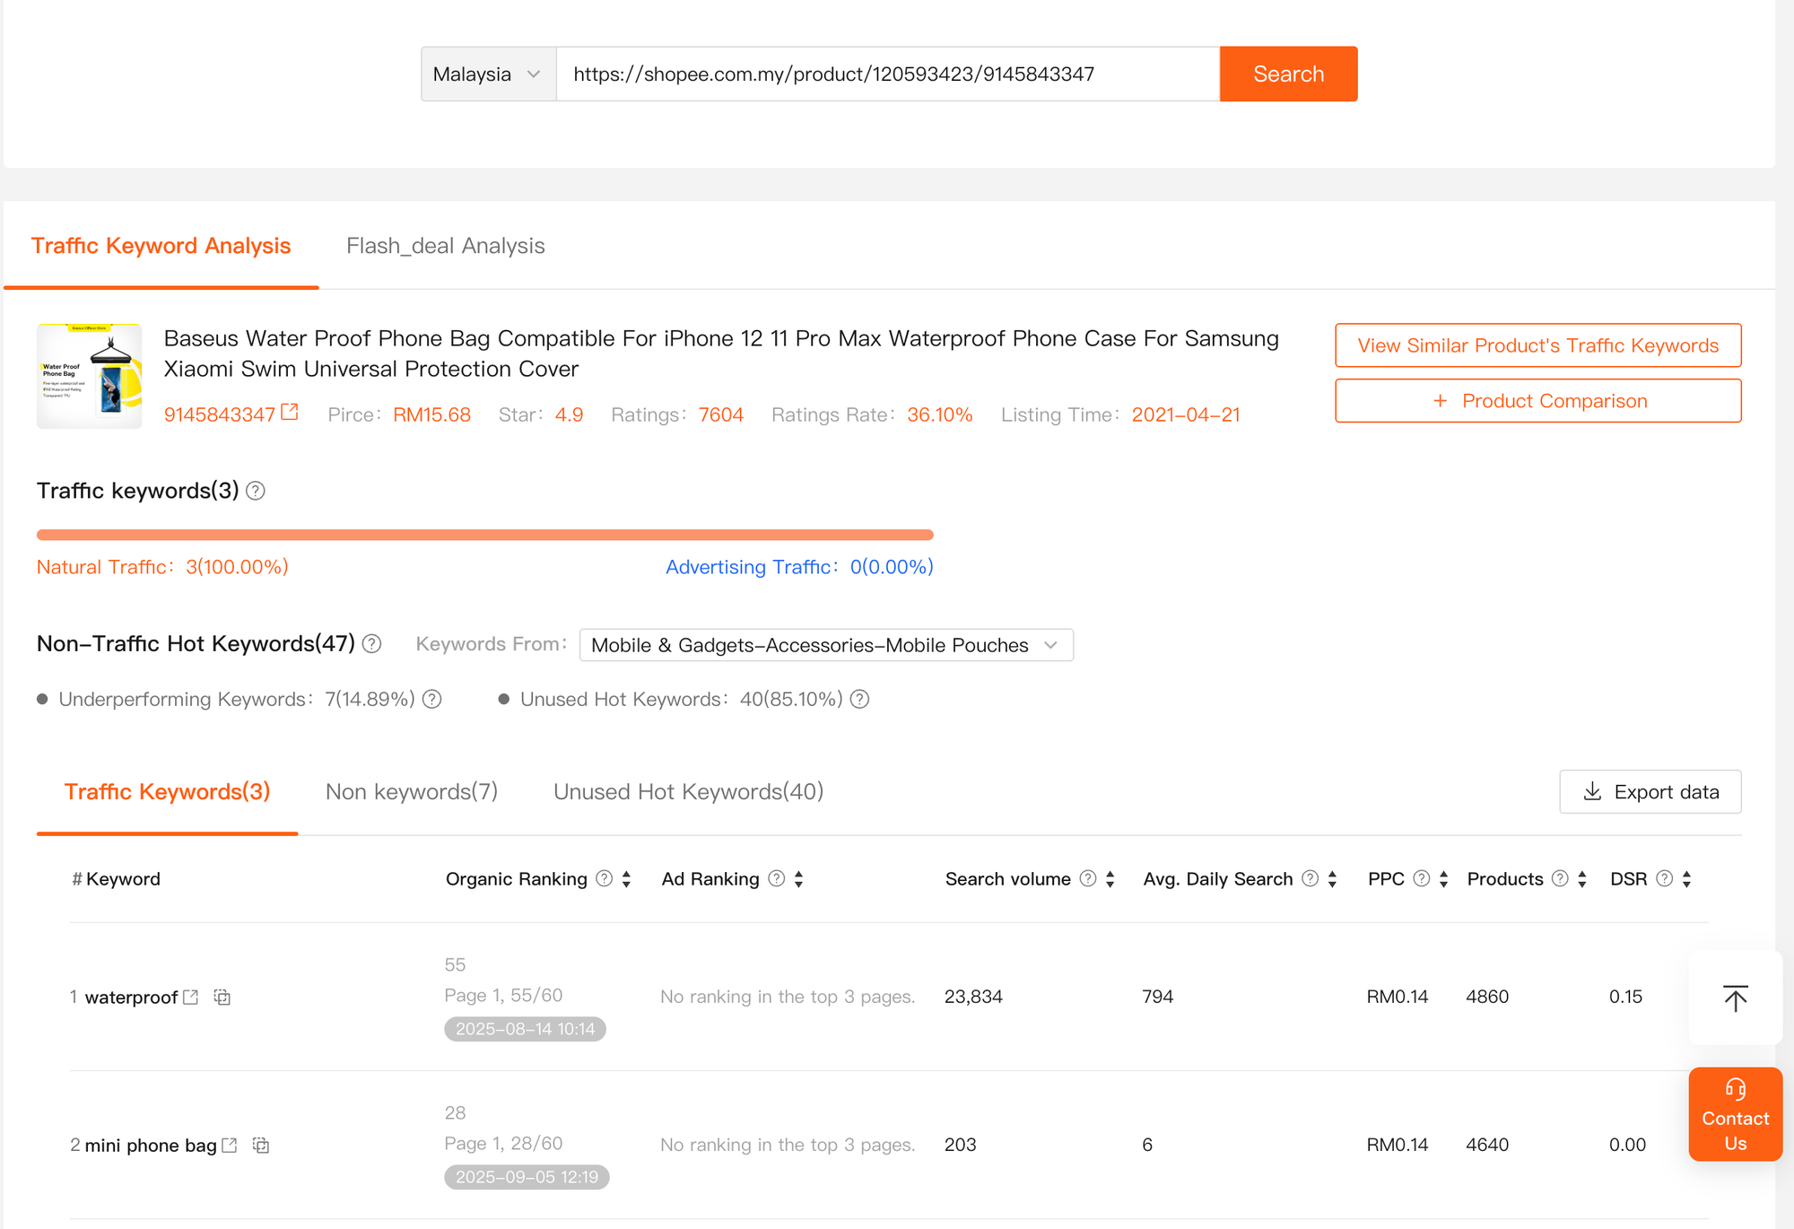1794x1229 pixels.
Task: Click search volume value 23,834
Action: [973, 997]
